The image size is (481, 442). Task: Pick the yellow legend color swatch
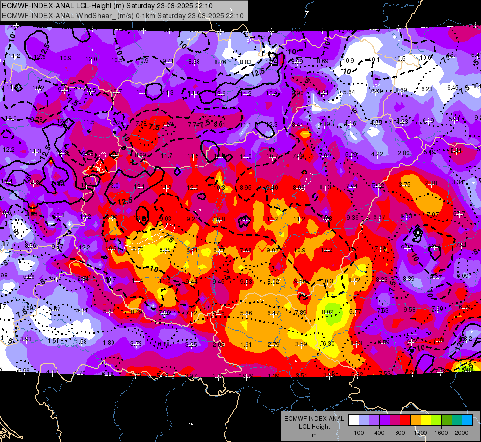point(426,420)
